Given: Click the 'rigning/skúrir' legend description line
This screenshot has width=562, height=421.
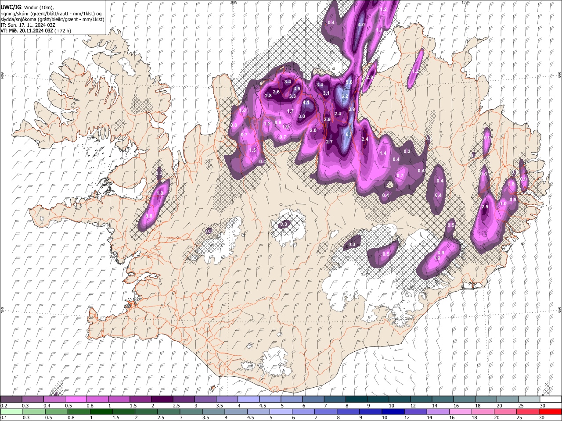Looking at the screenshot, I should [51, 14].
